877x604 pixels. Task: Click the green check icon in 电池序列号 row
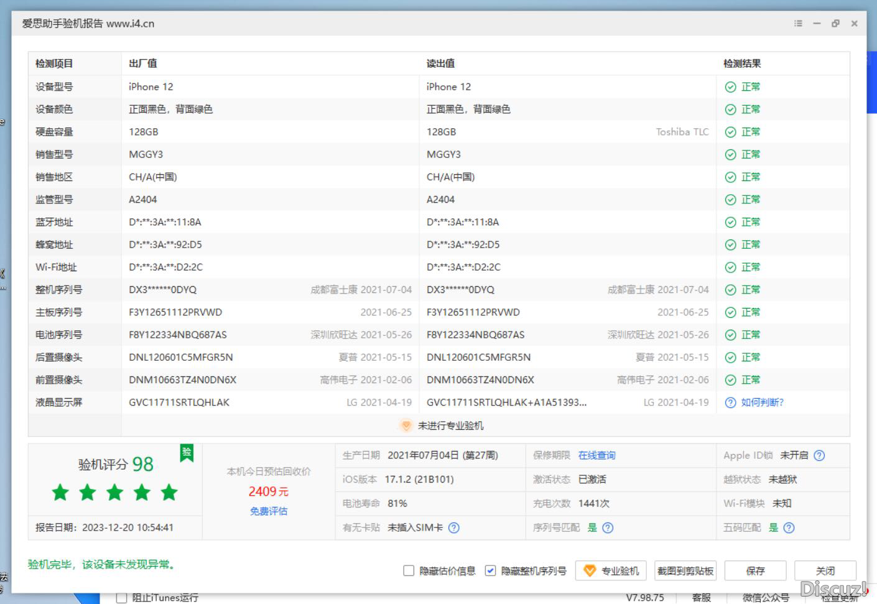731,335
